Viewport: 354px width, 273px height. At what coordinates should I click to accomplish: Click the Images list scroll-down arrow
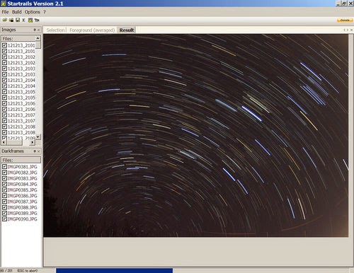pos(38,136)
